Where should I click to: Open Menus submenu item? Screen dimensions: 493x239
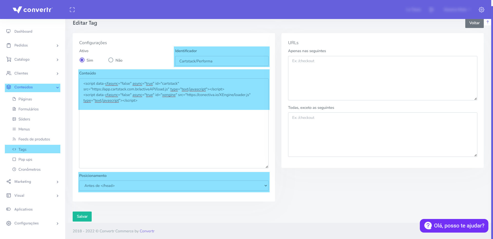(24, 129)
